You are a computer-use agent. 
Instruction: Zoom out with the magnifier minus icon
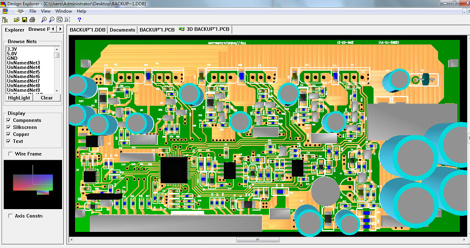click(x=52, y=20)
